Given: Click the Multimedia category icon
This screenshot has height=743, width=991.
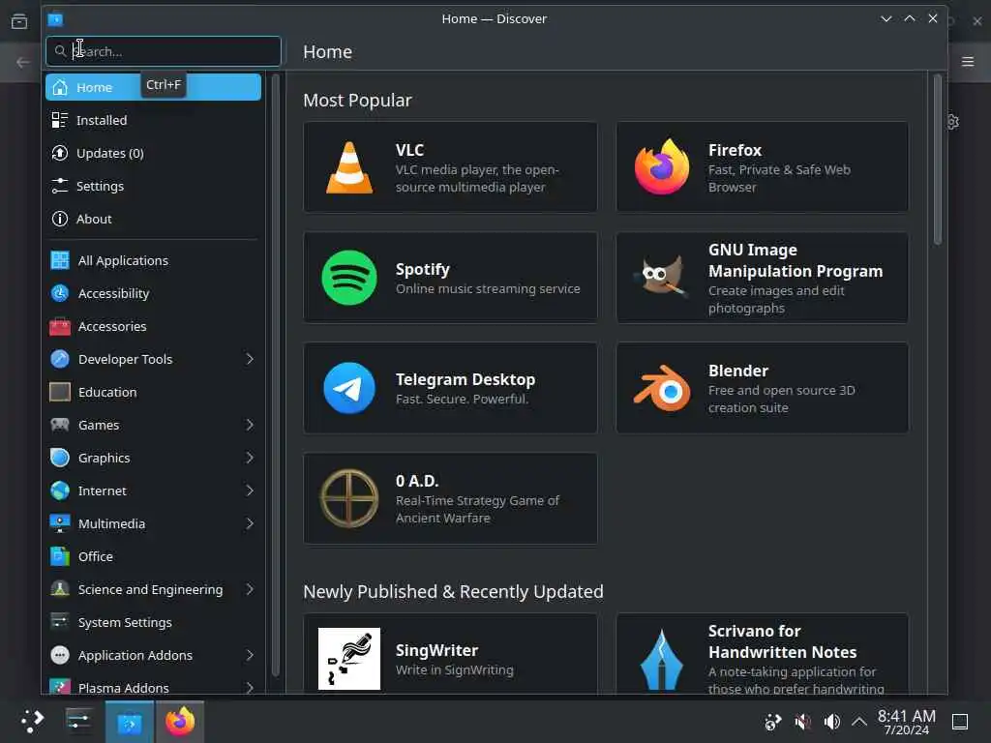Looking at the screenshot, I should [59, 523].
